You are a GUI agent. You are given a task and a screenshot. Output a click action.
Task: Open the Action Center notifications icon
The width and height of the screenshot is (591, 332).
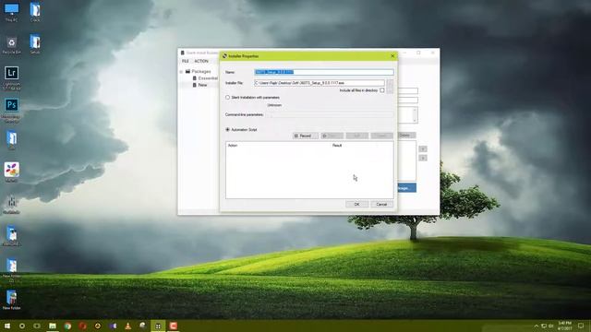581,326
